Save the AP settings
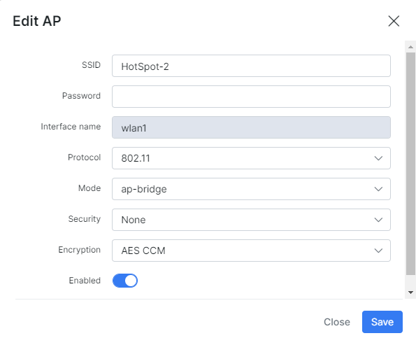The height and width of the screenshot is (338, 416). [x=382, y=322]
